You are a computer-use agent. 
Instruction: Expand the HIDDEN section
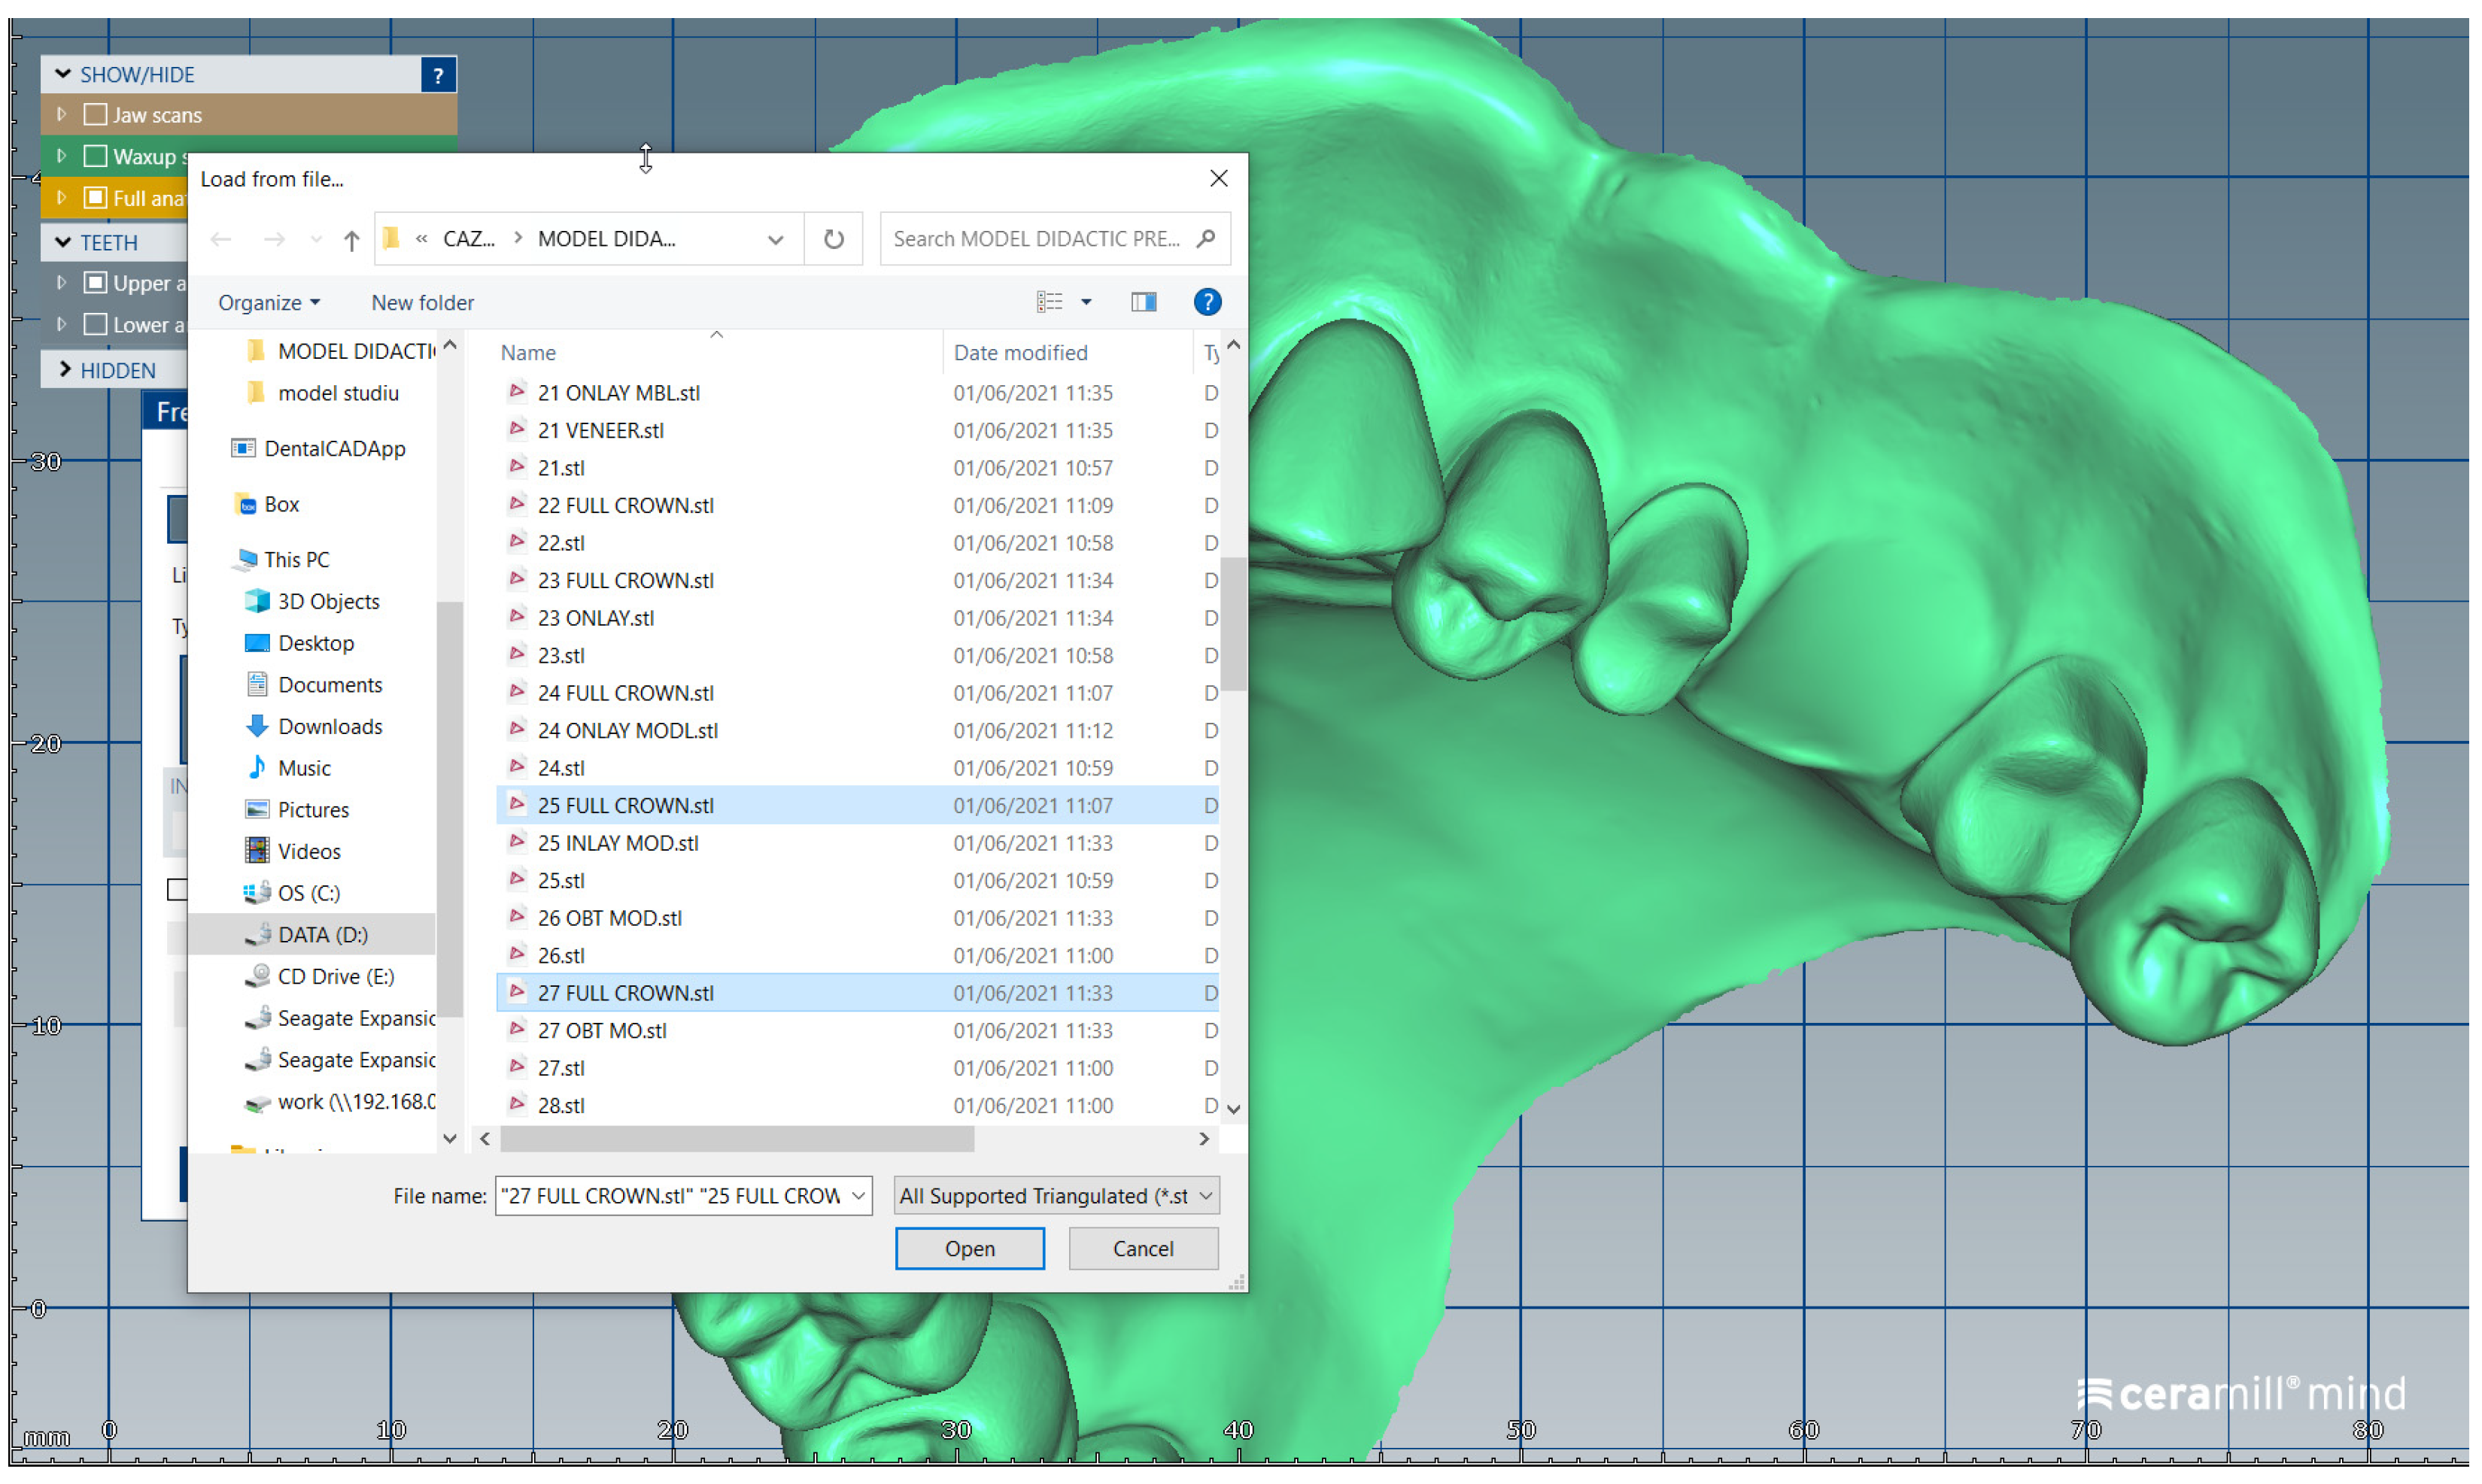(x=65, y=370)
